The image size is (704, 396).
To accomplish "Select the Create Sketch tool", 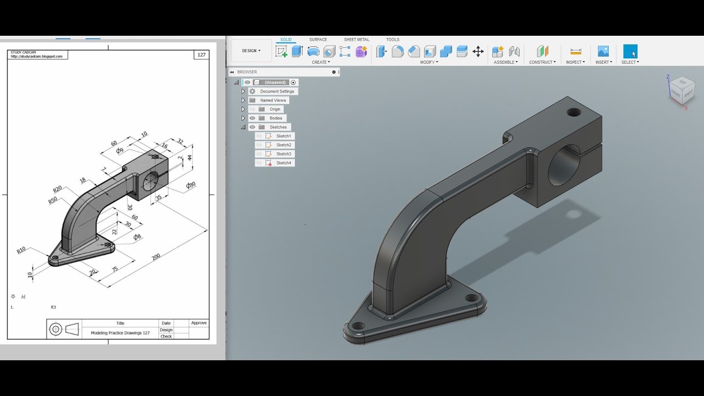I will tap(282, 51).
